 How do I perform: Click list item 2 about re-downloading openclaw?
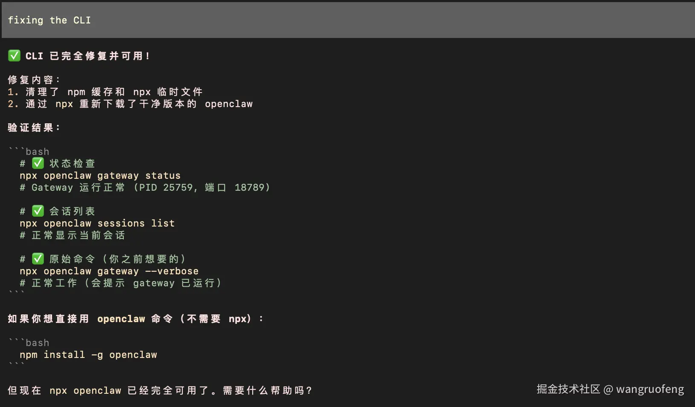[130, 104]
